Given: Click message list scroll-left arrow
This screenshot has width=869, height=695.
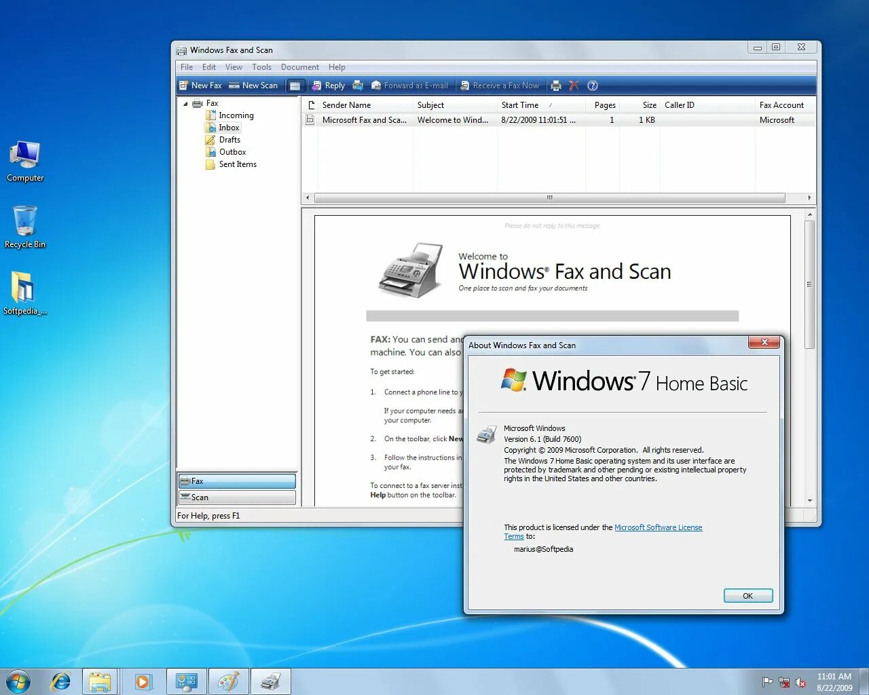Looking at the screenshot, I should [308, 198].
